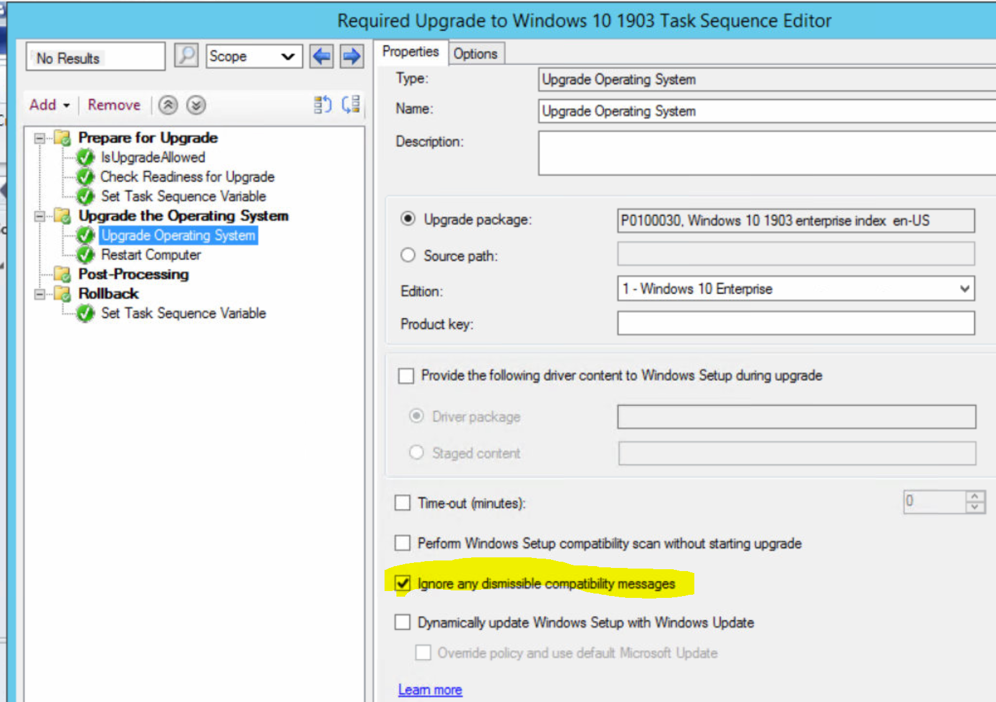The width and height of the screenshot is (996, 702).
Task: Click Check Readiness for Upgrade check icon
Action: pos(85,177)
